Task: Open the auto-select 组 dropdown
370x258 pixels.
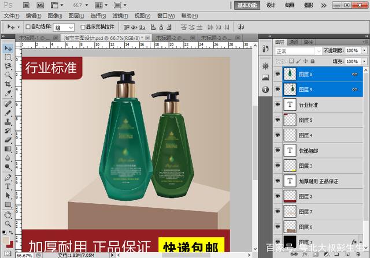Action: click(x=64, y=28)
